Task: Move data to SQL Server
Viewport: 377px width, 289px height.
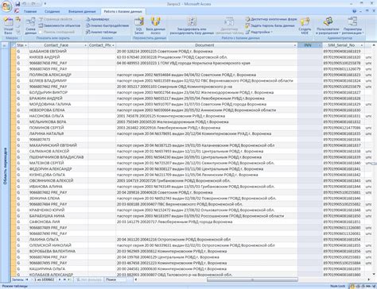Action: (x=139, y=26)
